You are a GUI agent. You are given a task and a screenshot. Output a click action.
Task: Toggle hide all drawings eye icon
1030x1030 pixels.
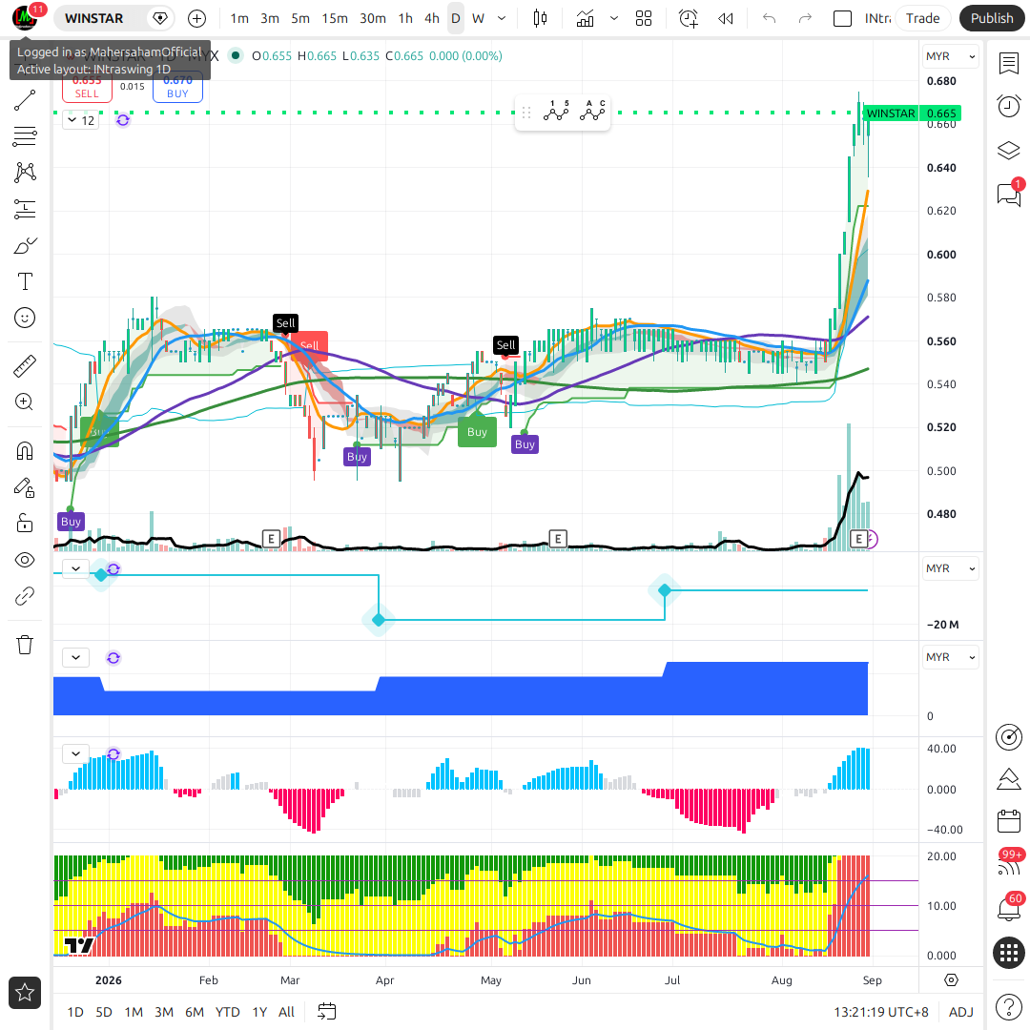(25, 561)
